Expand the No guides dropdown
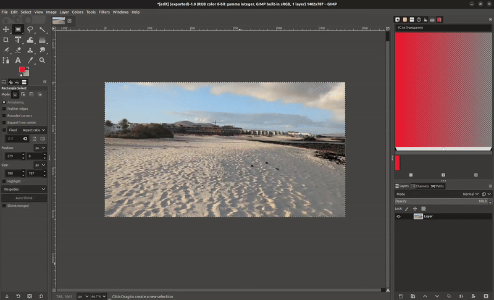The width and height of the screenshot is (494, 300). [x=24, y=189]
